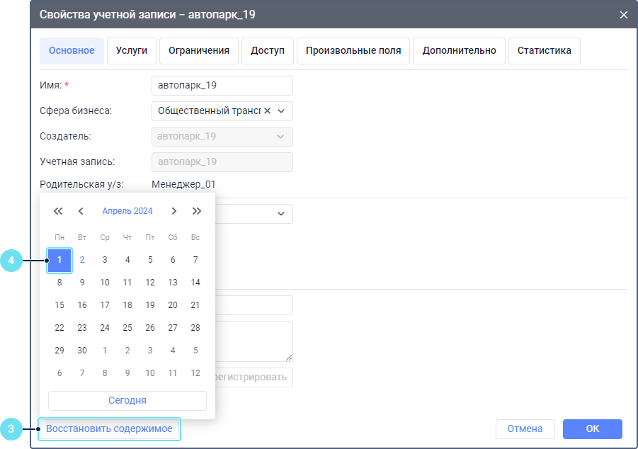Click the Апрель 2024 month header

127,211
